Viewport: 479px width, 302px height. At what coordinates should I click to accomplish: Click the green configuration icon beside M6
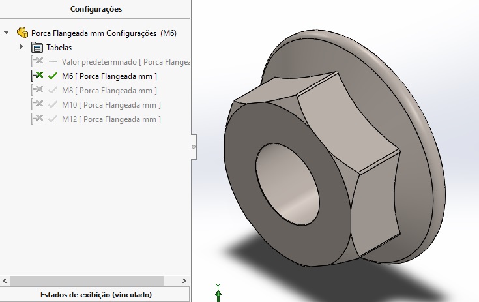click(37, 76)
